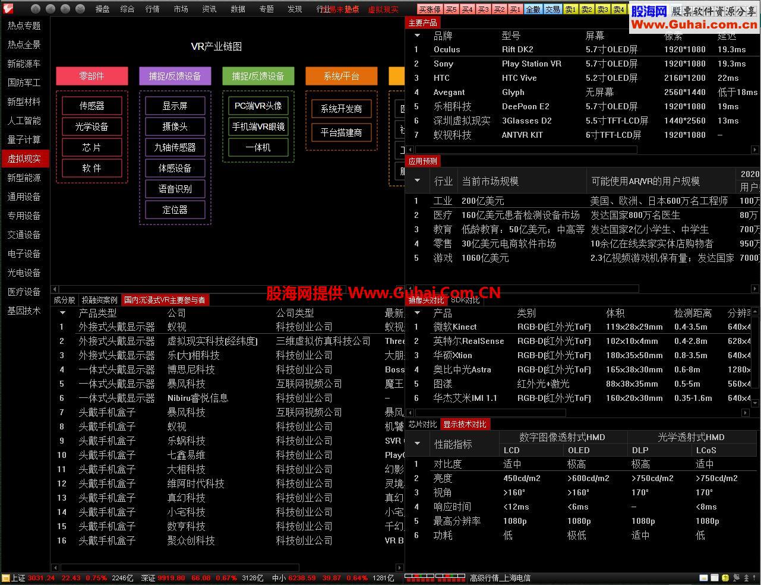Image resolution: width=761 pixels, height=585 pixels.
Task: Open the 专题 menu
Action: coord(266,9)
